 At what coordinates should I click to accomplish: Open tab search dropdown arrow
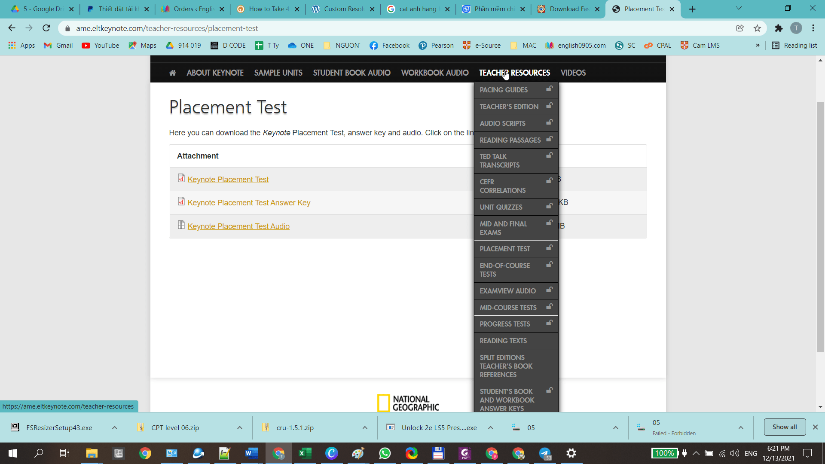739,8
